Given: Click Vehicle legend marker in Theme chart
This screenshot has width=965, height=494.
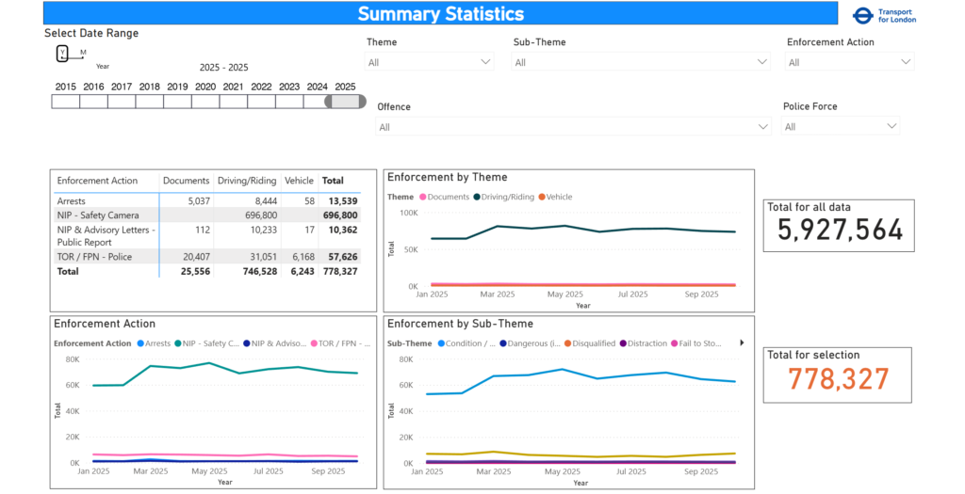Looking at the screenshot, I should tap(543, 198).
